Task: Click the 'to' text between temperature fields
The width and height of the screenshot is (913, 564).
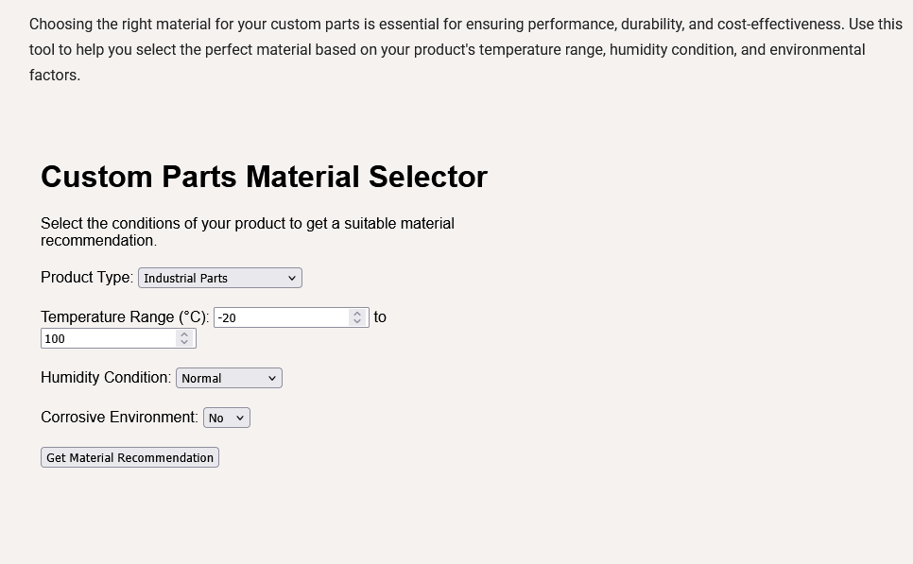Action: (x=380, y=317)
